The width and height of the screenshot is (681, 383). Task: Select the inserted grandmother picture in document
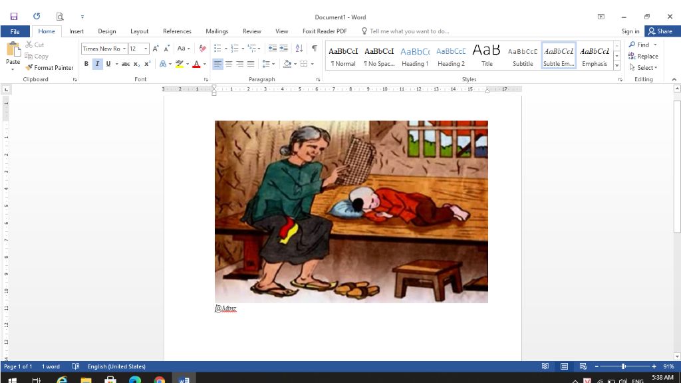351,212
